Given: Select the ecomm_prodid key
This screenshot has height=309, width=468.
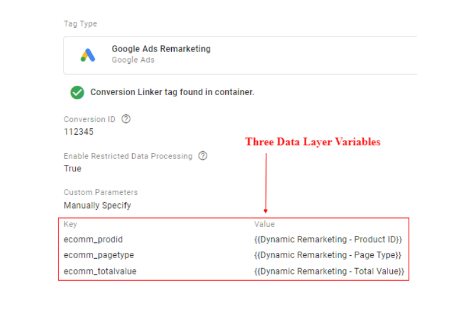Looking at the screenshot, I should 93,239.
